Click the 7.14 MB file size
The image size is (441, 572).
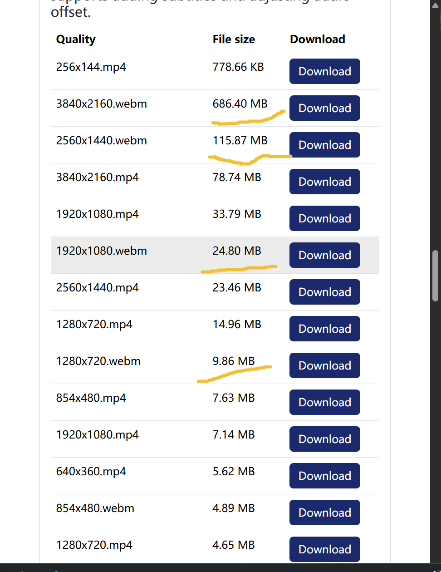[x=234, y=435]
